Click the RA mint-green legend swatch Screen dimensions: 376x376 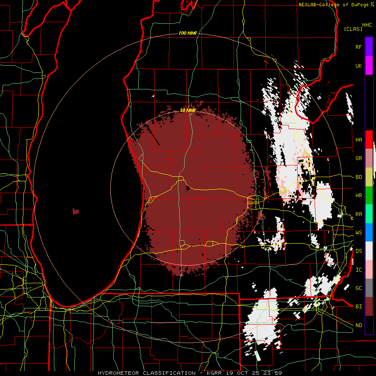pos(369,214)
